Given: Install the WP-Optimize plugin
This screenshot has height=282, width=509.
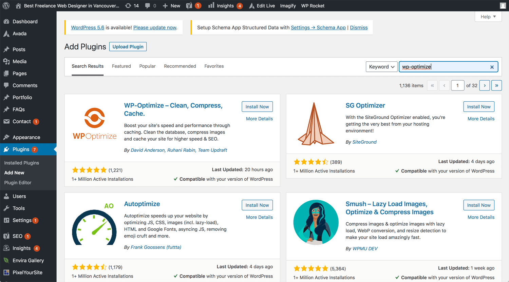Looking at the screenshot, I should click(257, 107).
